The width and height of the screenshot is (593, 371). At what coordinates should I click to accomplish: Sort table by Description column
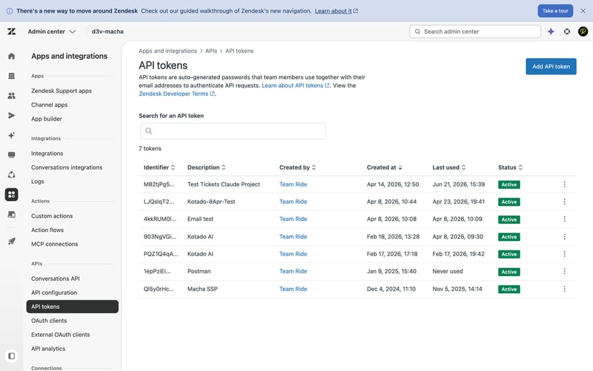(x=206, y=167)
